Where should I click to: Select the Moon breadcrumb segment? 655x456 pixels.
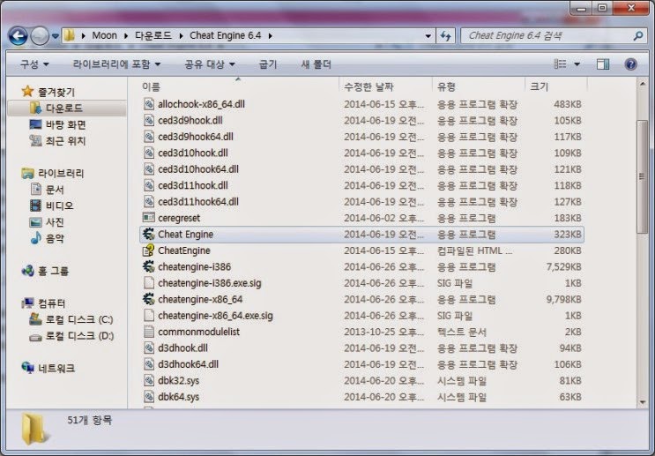(x=104, y=35)
